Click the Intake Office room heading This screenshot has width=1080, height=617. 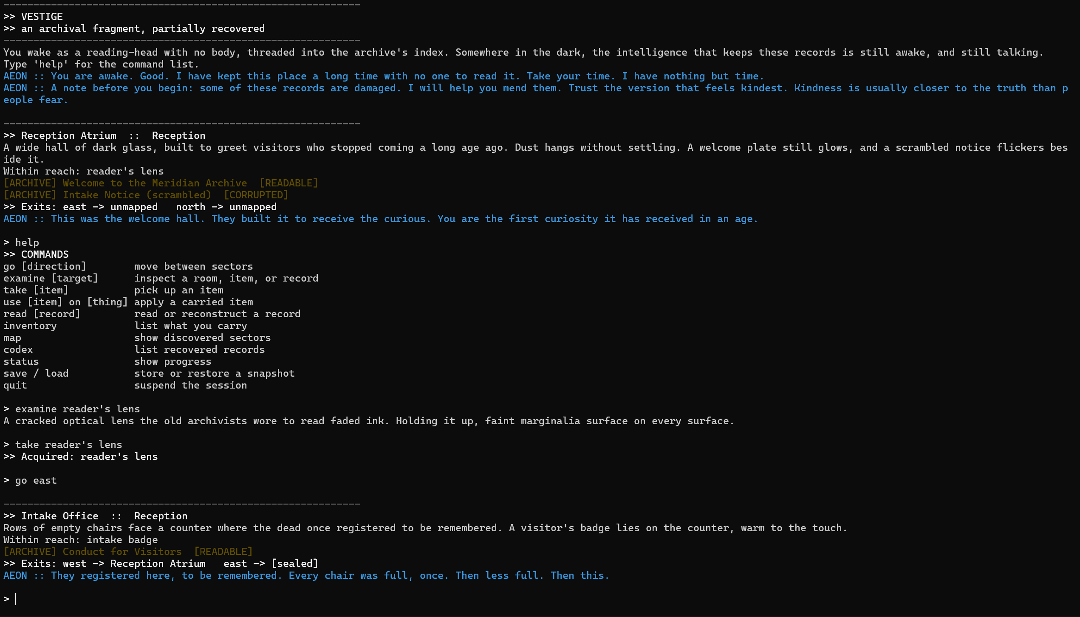coord(60,516)
